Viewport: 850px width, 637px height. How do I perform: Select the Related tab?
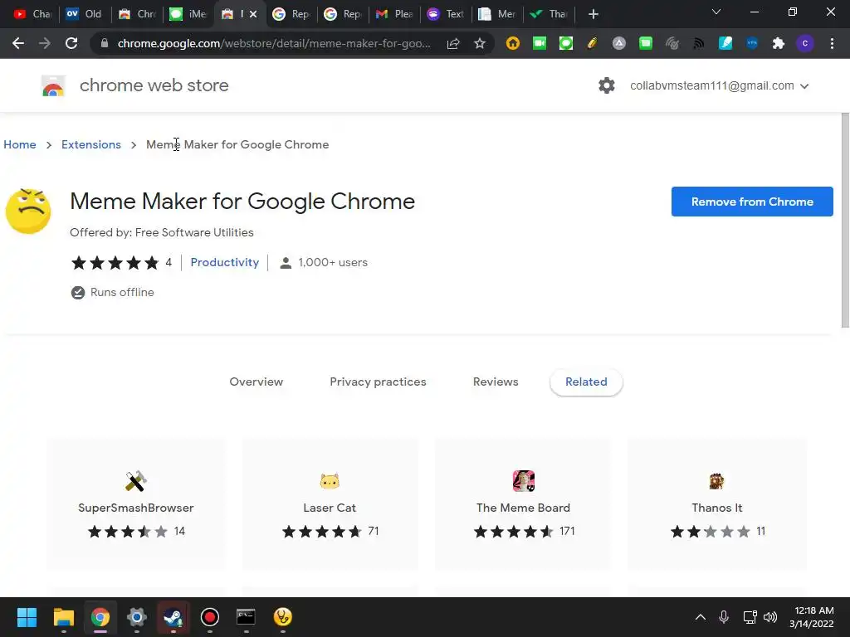[x=586, y=382]
